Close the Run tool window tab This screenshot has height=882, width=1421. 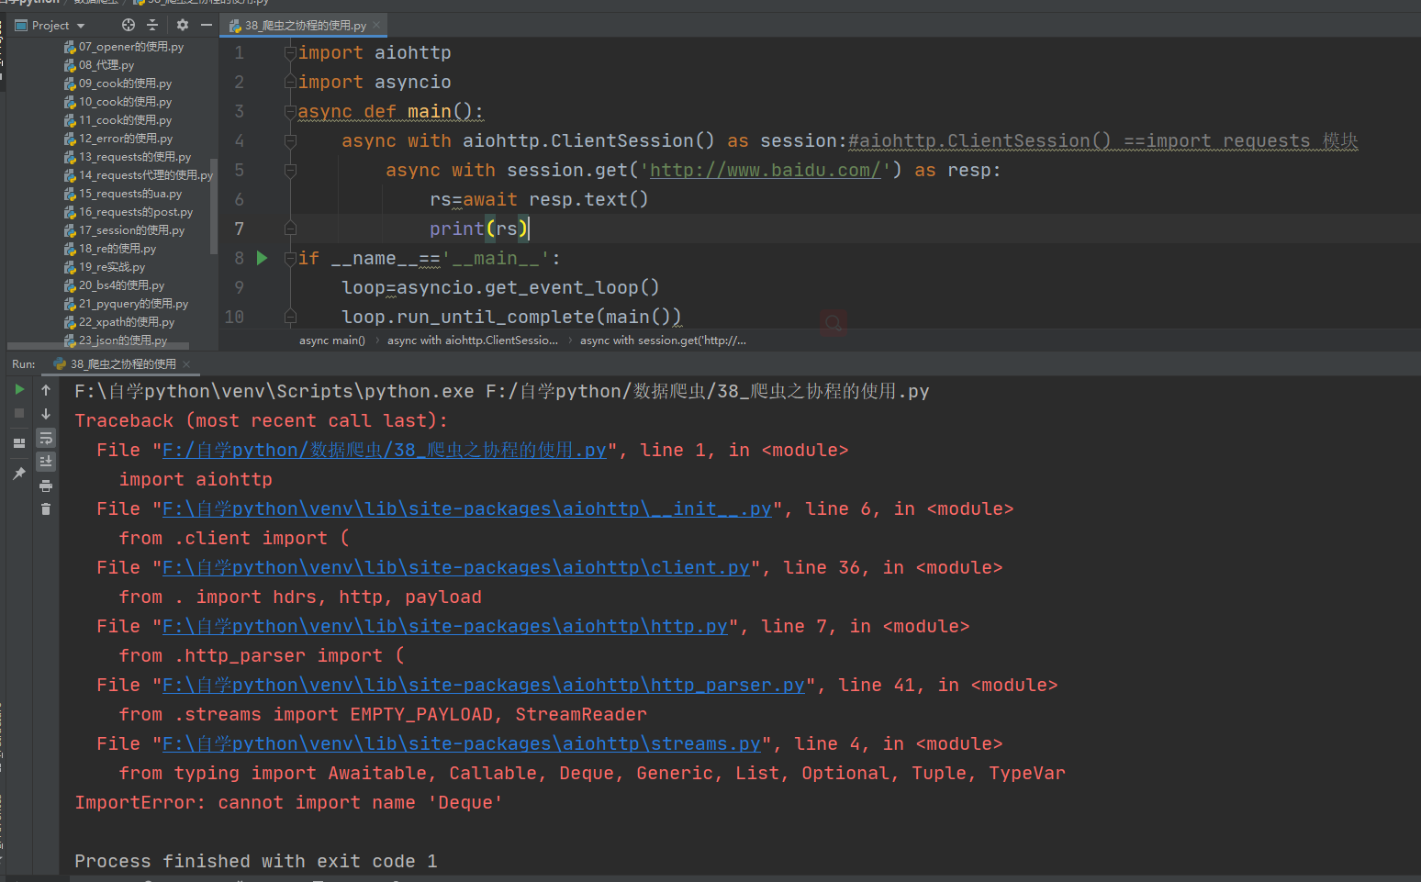pyautogui.click(x=186, y=364)
